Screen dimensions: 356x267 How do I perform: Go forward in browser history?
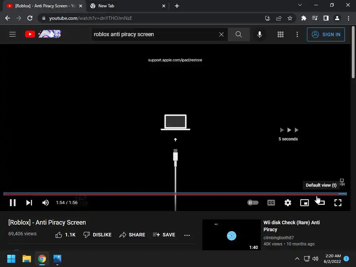19,18
